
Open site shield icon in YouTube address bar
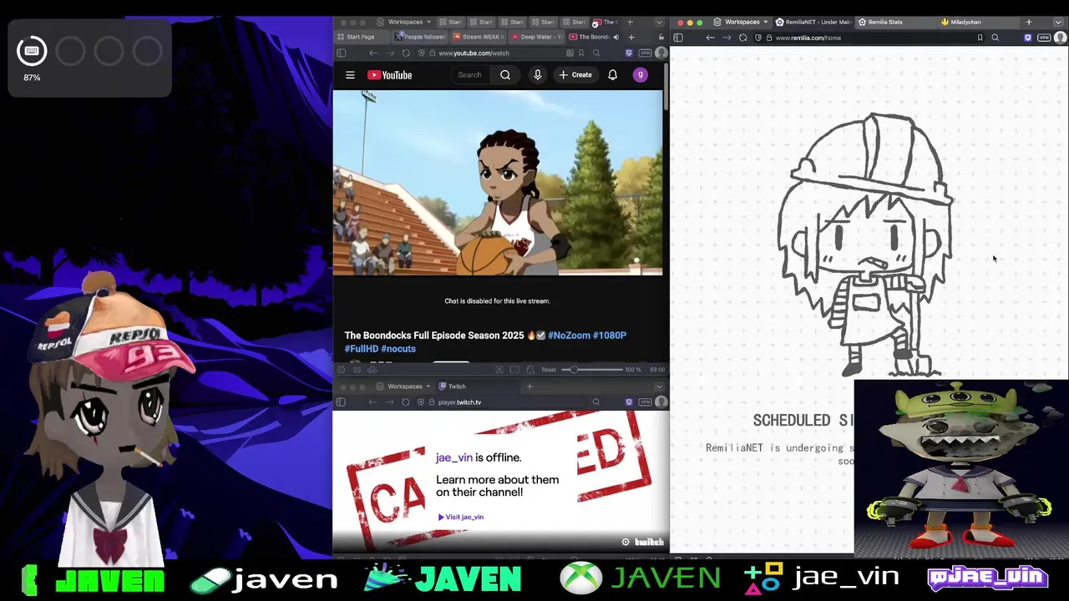pos(421,53)
